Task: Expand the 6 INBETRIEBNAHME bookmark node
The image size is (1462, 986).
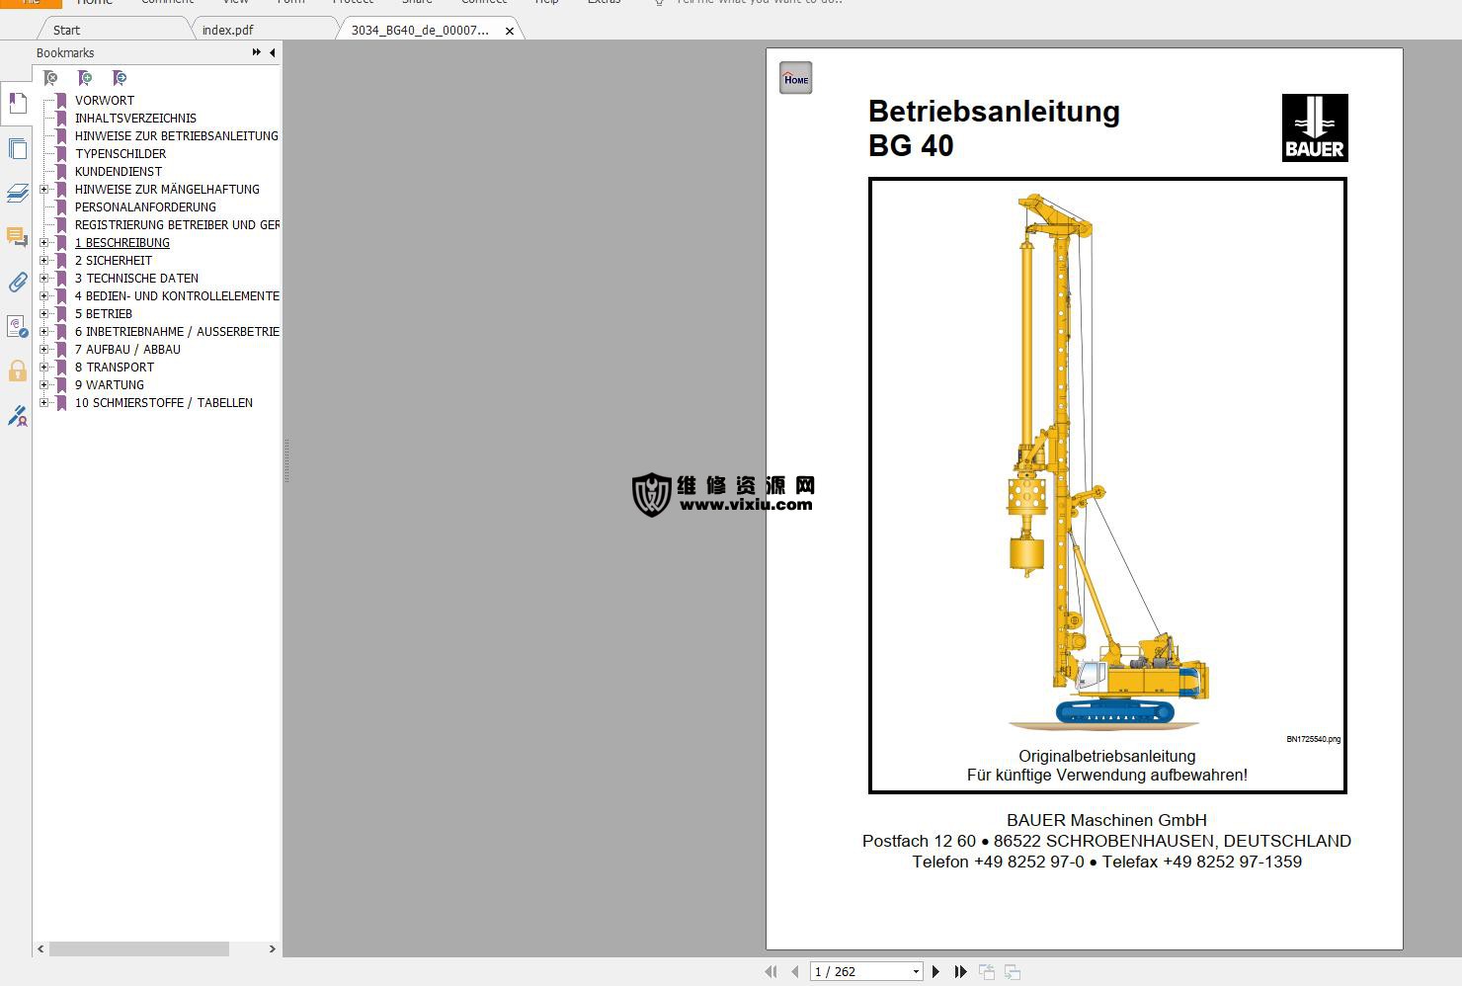Action: pyautogui.click(x=43, y=331)
